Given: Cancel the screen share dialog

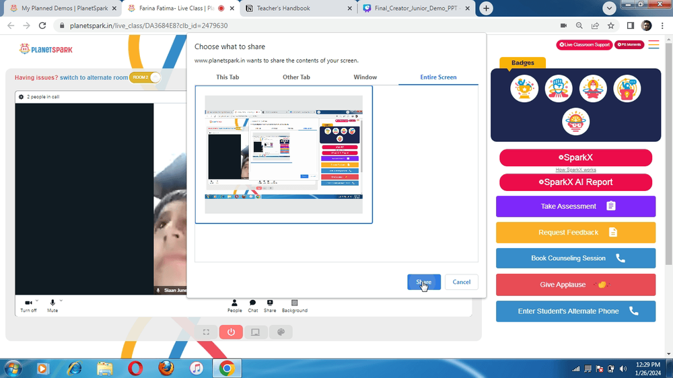Looking at the screenshot, I should click(462, 282).
